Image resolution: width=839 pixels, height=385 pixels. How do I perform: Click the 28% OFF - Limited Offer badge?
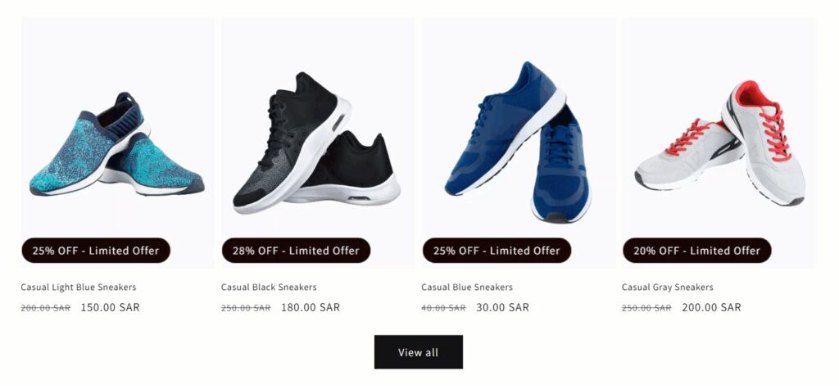(x=296, y=251)
